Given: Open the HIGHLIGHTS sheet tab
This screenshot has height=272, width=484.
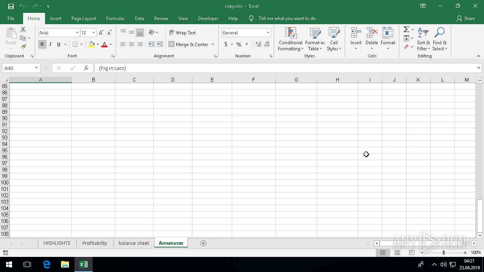Looking at the screenshot, I should coord(57,243).
